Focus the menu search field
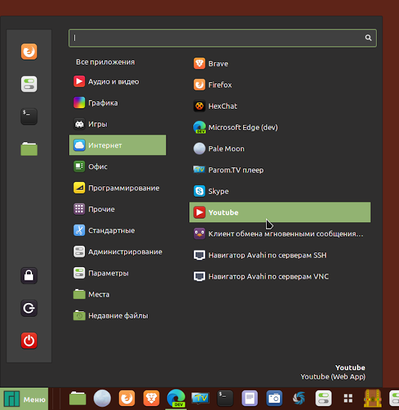Image resolution: width=399 pixels, height=410 pixels. pos(223,38)
